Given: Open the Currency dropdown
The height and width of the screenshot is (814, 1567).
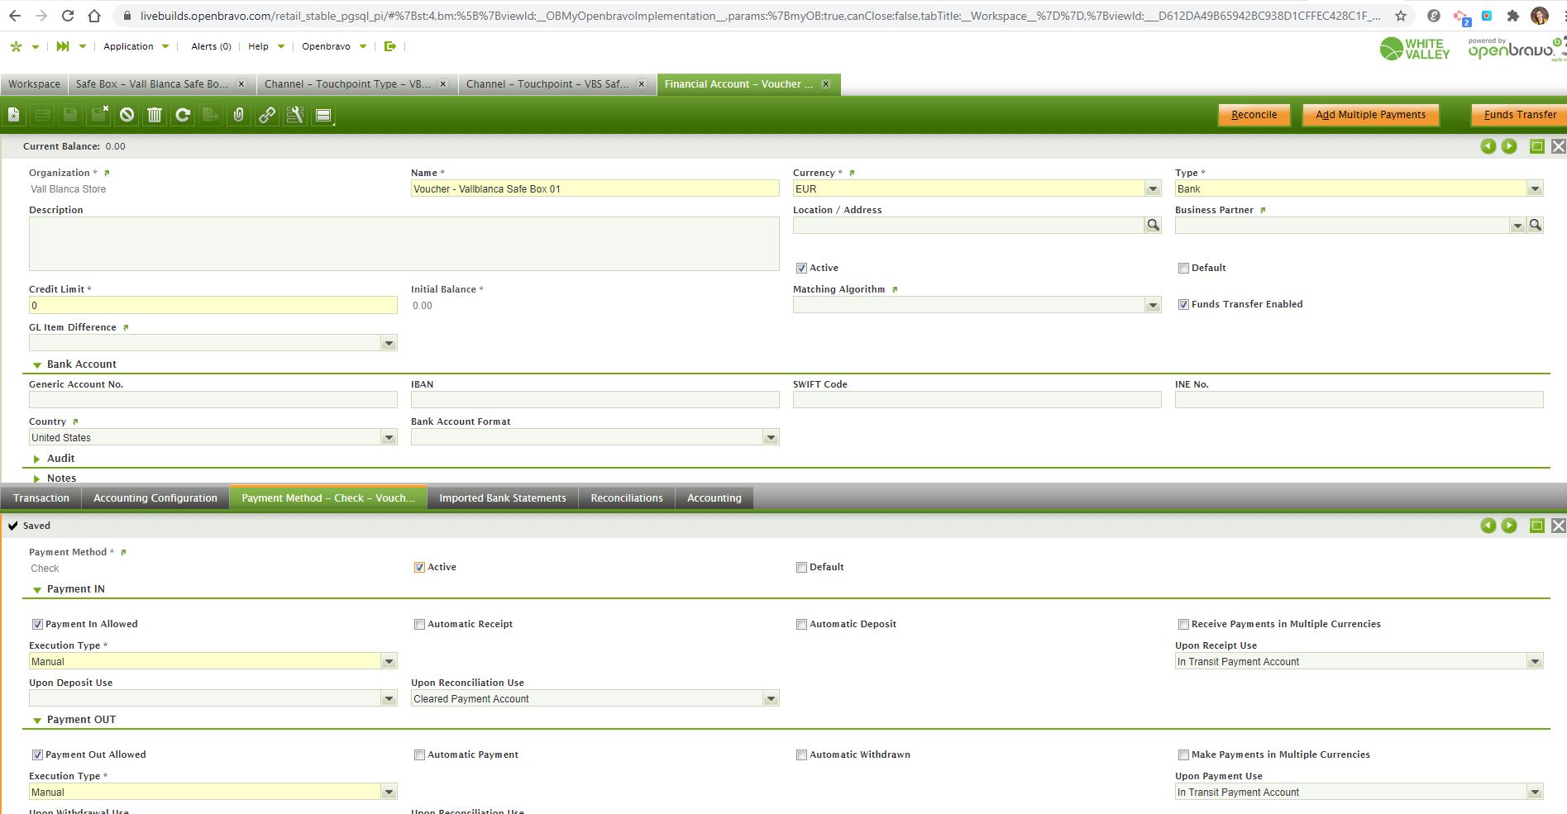Looking at the screenshot, I should 1153,189.
